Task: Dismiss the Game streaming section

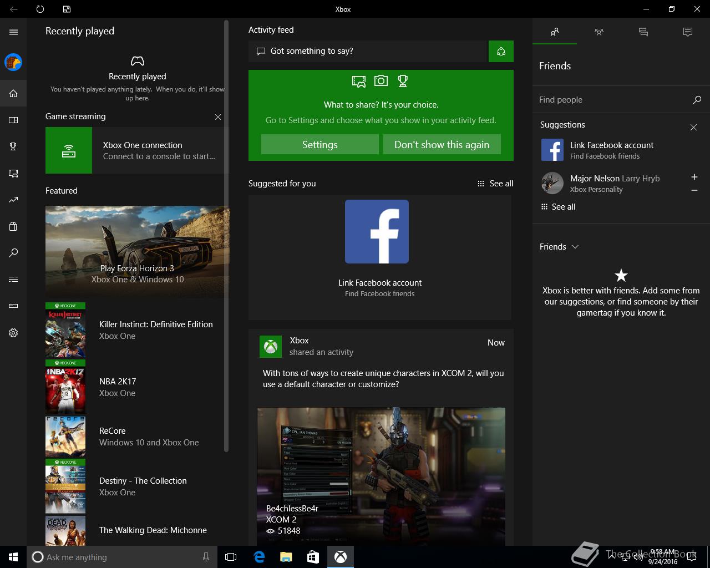Action: pyautogui.click(x=218, y=117)
